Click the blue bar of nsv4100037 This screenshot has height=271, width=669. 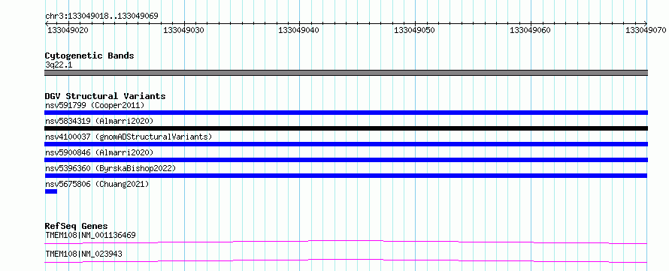(346, 144)
